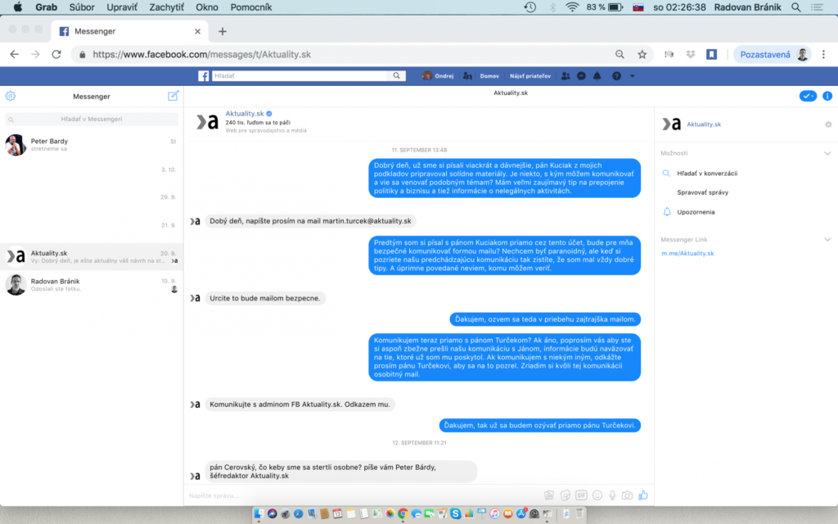The height and width of the screenshot is (524, 838).
Task: Click Aktuality.sk page name in conversation header
Action: [244, 113]
